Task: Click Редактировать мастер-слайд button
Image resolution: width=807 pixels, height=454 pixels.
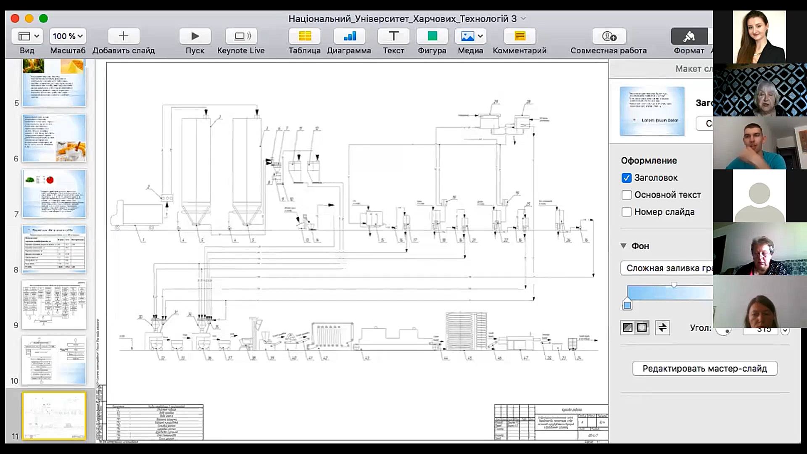Action: (704, 369)
